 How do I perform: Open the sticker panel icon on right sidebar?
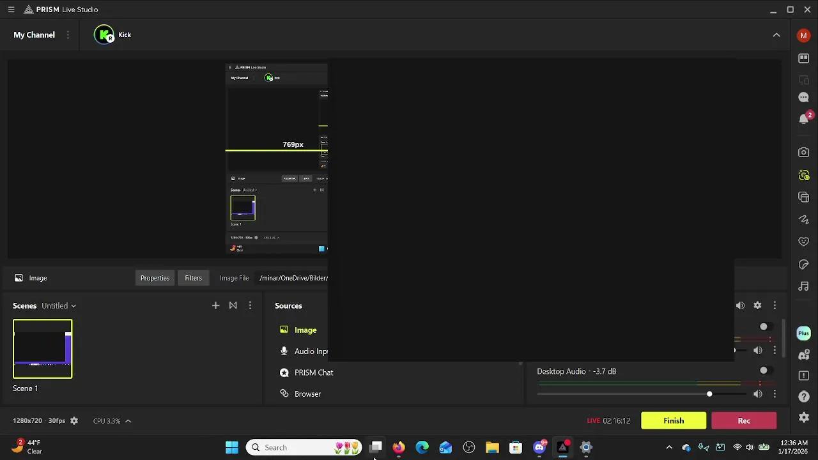[x=803, y=264]
